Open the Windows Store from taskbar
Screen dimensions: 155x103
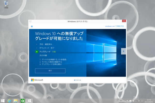click(x=22, y=101)
